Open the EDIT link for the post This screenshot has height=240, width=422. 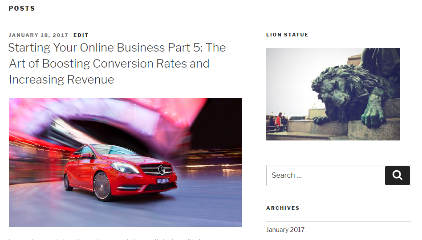pyautogui.click(x=81, y=35)
